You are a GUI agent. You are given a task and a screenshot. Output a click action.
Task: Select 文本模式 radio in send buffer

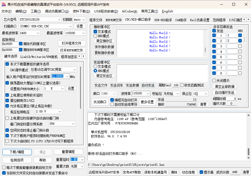(95, 66)
